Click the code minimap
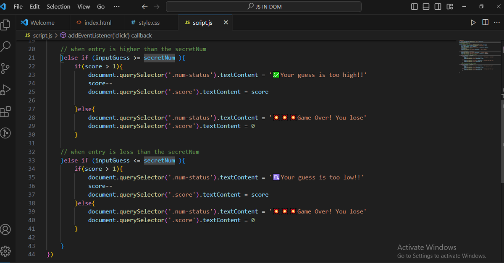 point(479,57)
